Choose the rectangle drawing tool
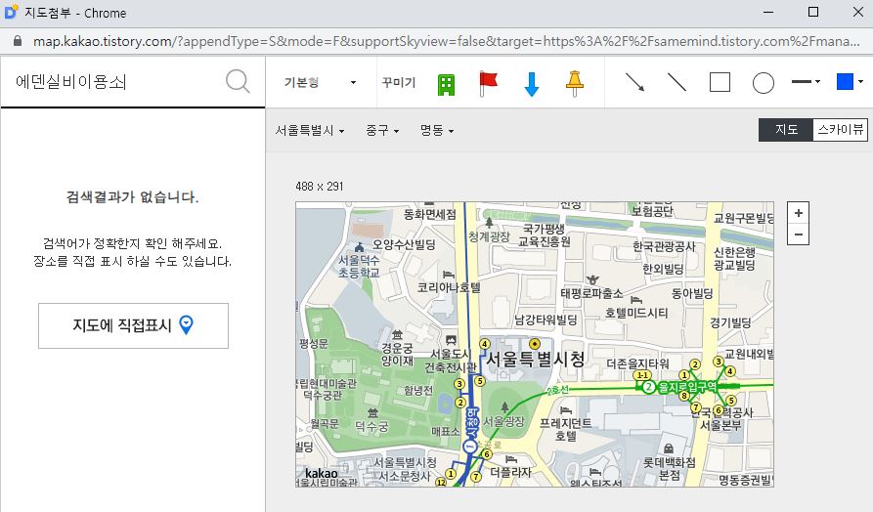 tap(720, 82)
